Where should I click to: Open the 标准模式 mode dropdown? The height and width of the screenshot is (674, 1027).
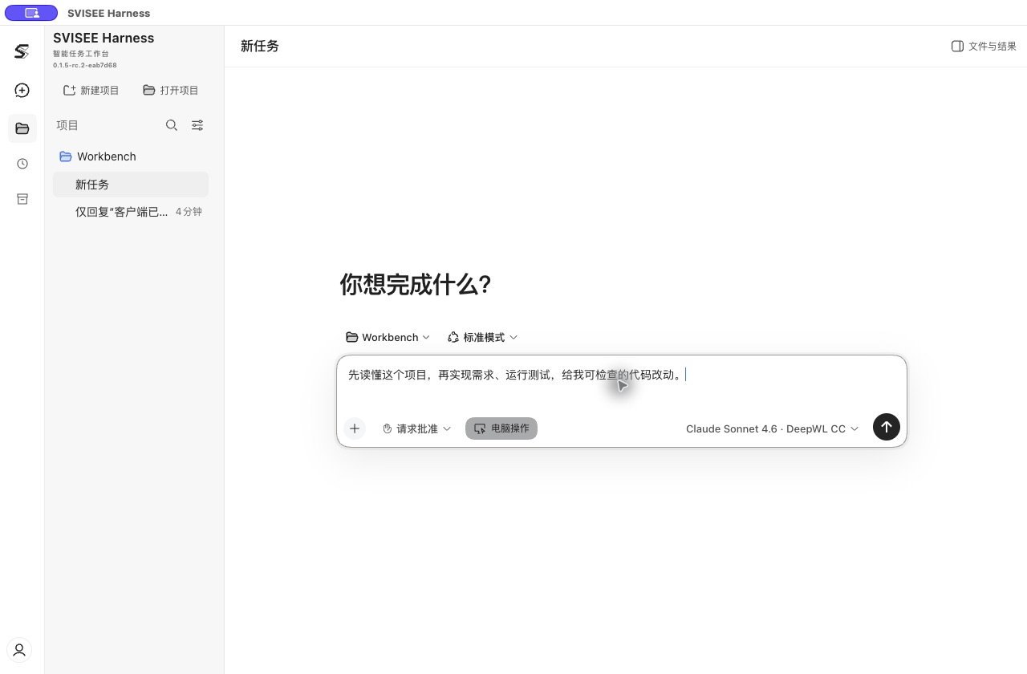click(x=482, y=337)
